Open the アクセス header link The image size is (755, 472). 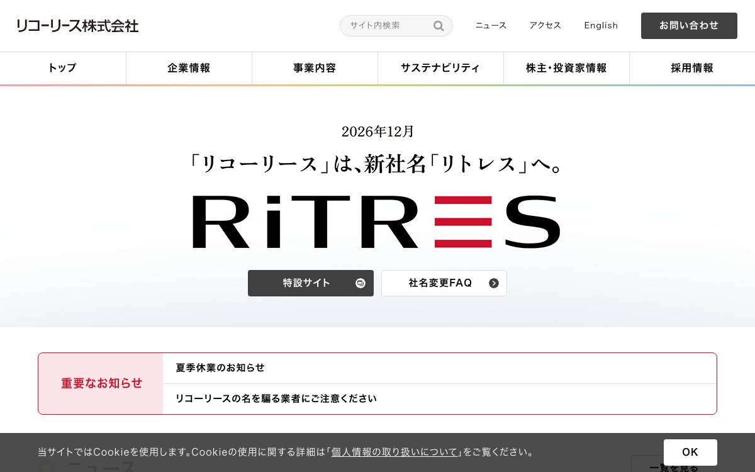pos(545,26)
